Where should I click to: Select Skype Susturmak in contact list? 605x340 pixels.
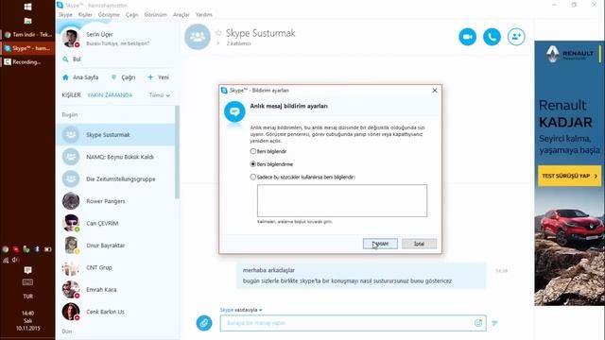point(115,135)
